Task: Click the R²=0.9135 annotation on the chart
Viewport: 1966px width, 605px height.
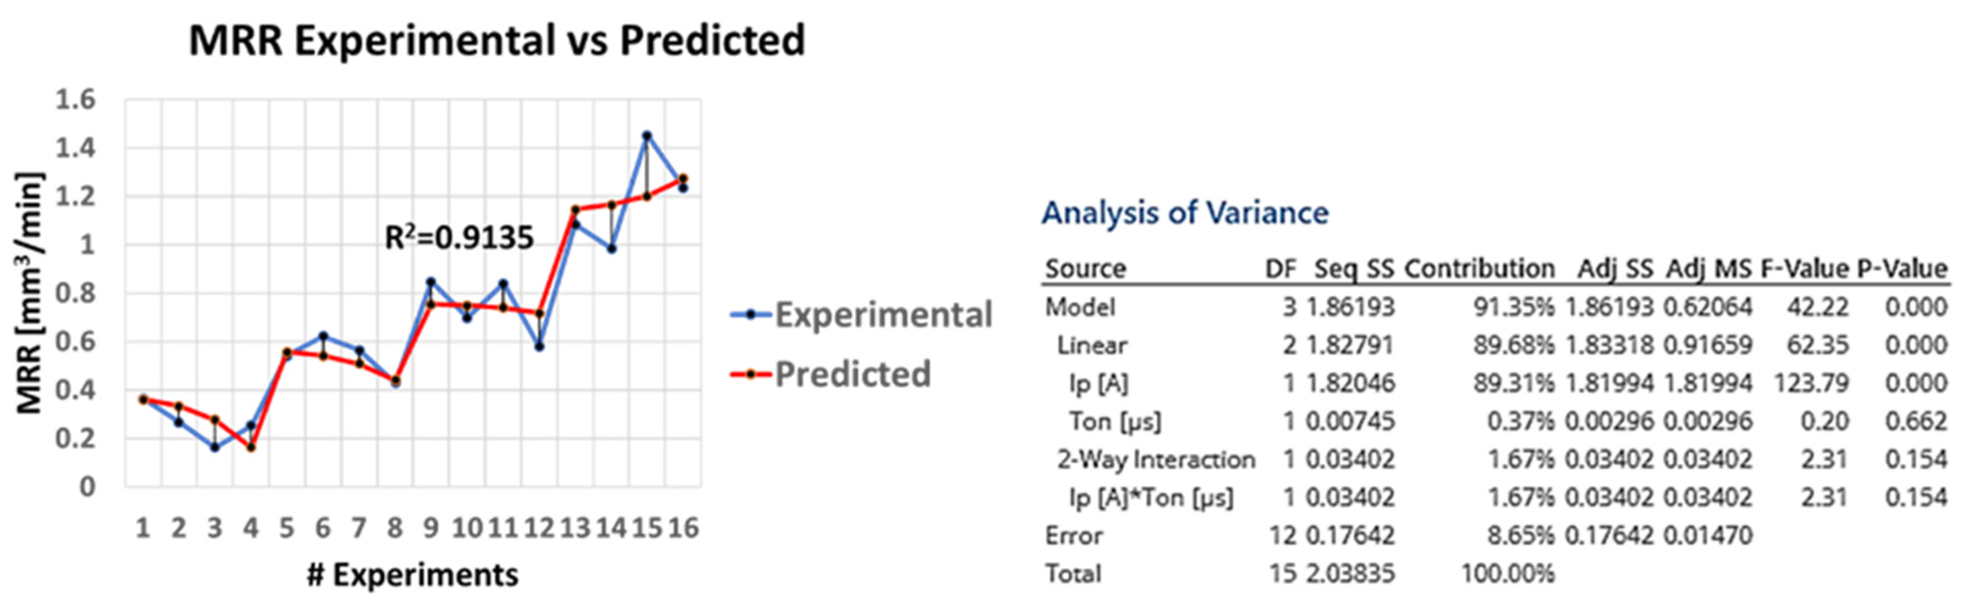Action: click(x=459, y=239)
